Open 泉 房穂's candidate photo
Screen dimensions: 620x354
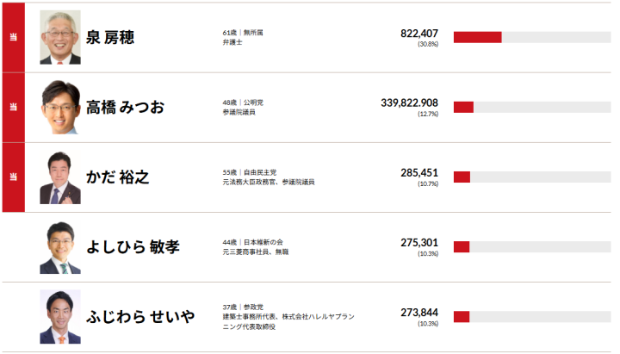click(60, 37)
